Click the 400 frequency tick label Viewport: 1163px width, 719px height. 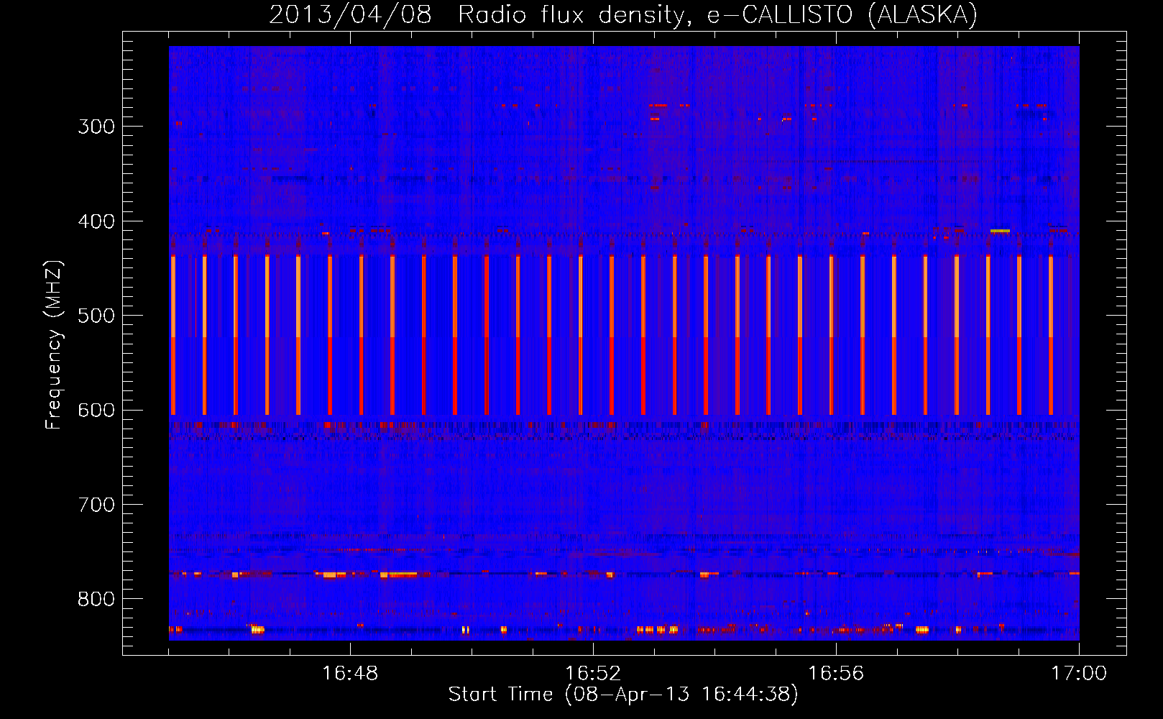pos(96,221)
